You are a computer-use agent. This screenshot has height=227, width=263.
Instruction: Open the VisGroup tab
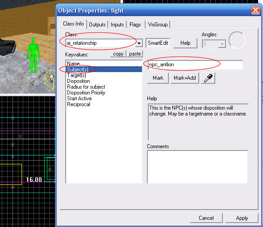click(158, 25)
